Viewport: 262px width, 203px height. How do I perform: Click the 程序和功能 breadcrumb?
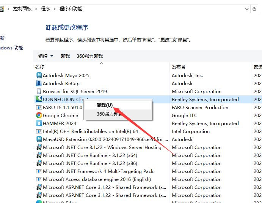pos(71,9)
